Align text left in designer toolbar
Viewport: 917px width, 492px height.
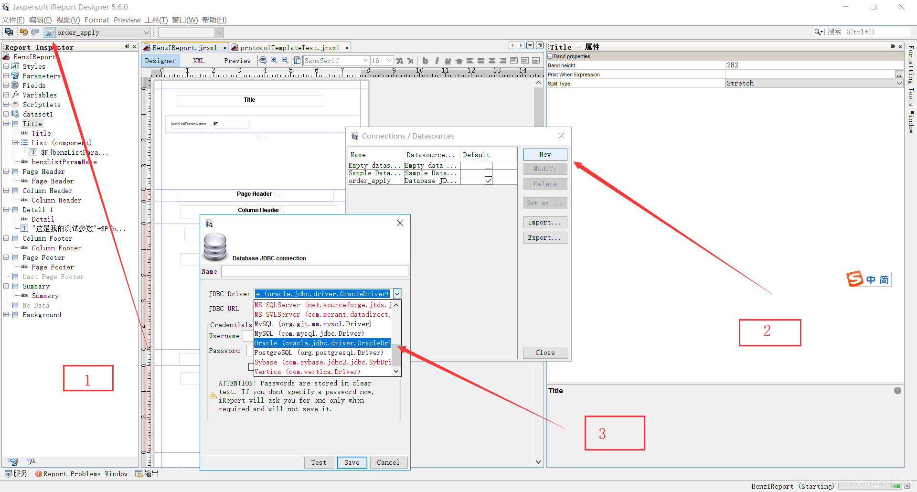(x=470, y=61)
